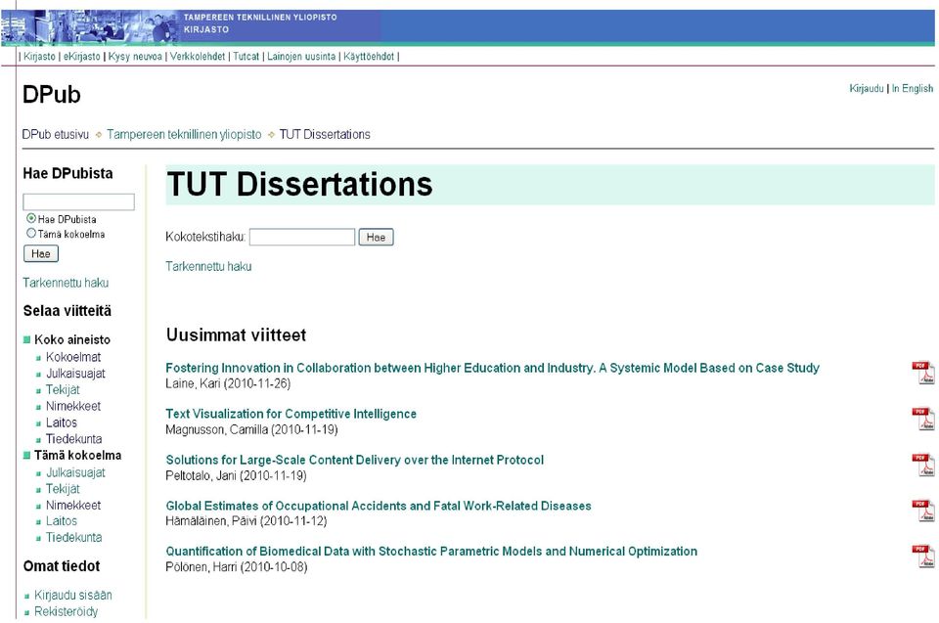
Task: Browse Tekijät under Tämä kokoelma
Action: [63, 489]
